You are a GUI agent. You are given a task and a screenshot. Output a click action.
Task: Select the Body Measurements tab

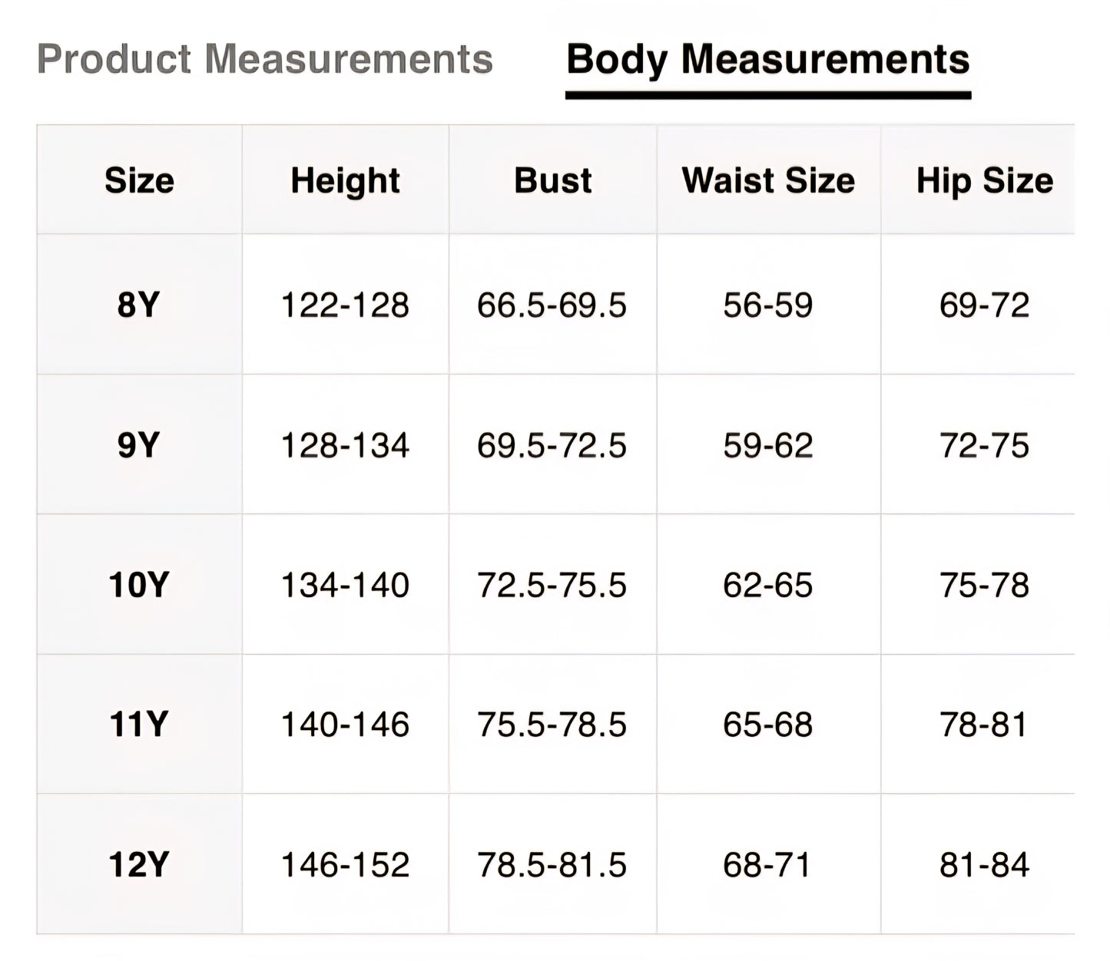click(x=767, y=59)
